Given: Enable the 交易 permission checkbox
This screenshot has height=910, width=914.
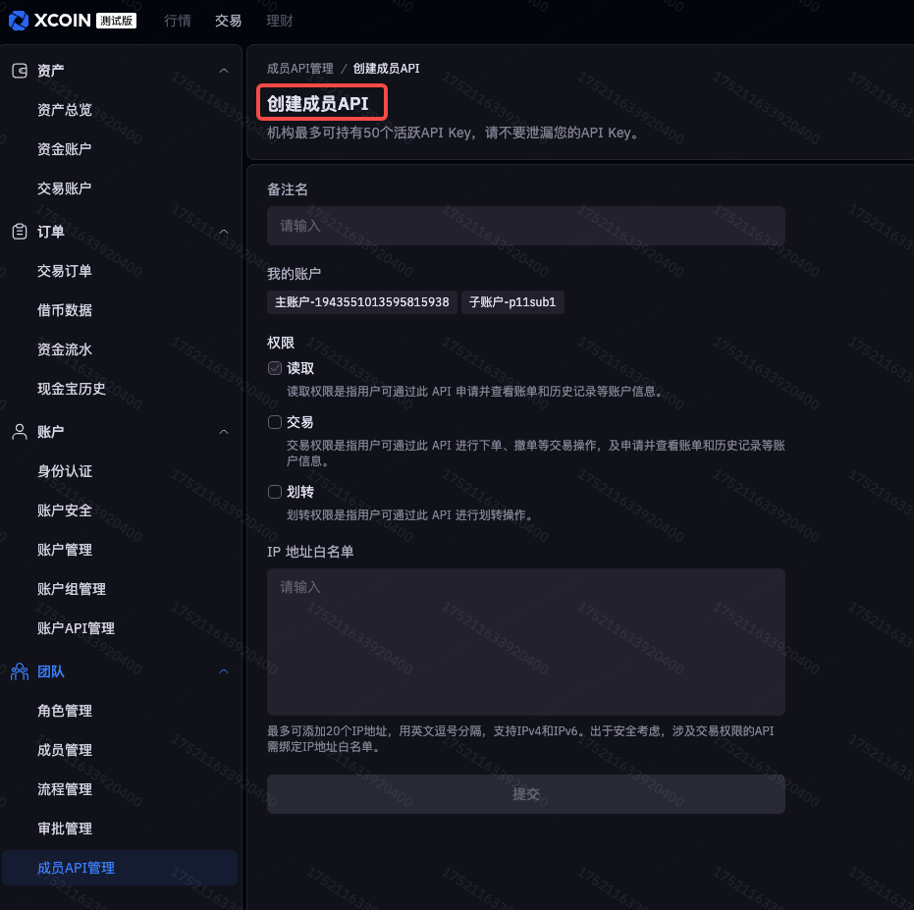Looking at the screenshot, I should (x=275, y=422).
